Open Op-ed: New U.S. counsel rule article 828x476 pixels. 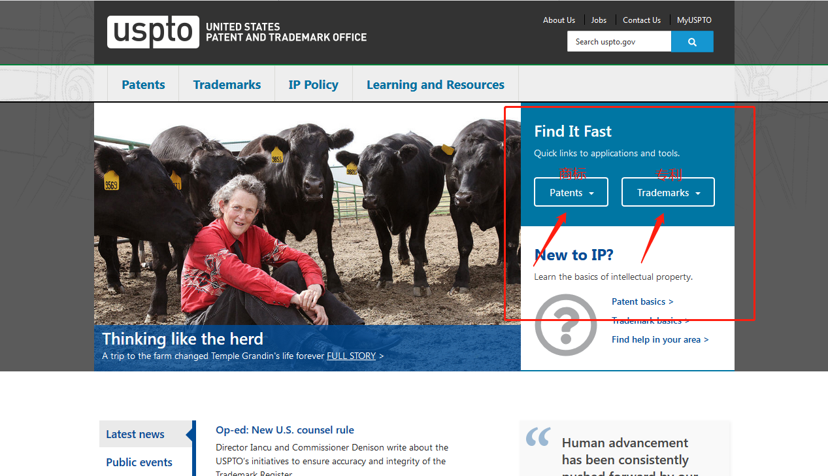(x=285, y=430)
